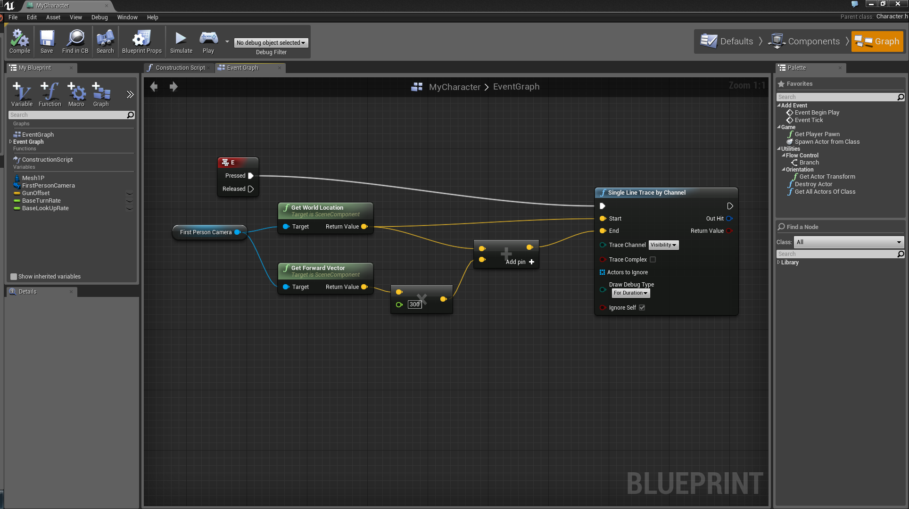Switch to Graph mode

(877, 41)
